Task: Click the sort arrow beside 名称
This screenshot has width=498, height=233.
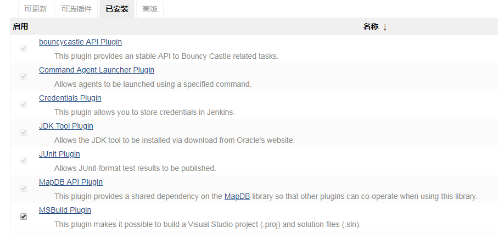Action: click(385, 27)
